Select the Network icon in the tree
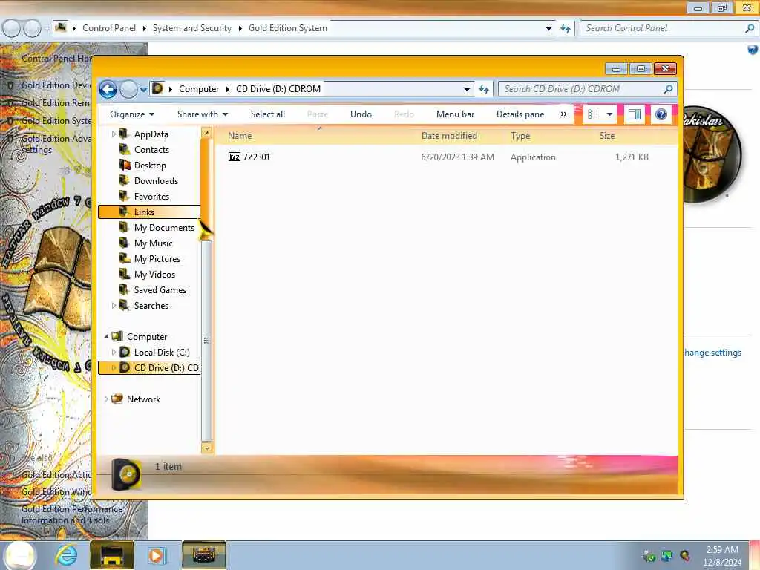Screen dimensions: 760x570 tap(117, 399)
